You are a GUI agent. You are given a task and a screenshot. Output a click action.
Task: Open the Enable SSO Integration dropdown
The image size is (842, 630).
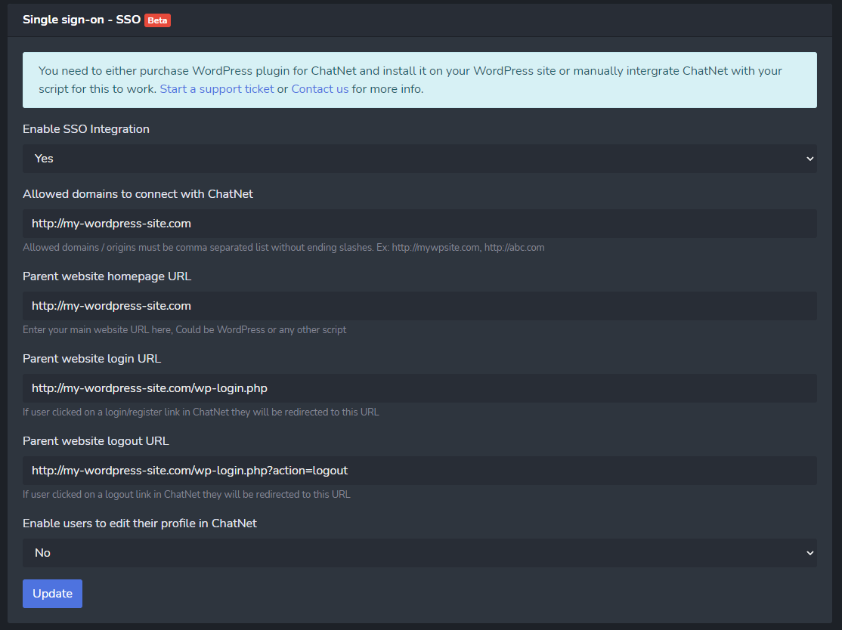pos(419,159)
